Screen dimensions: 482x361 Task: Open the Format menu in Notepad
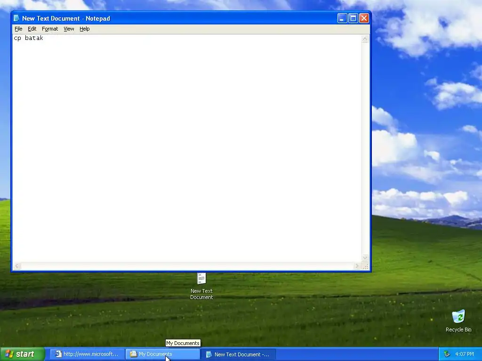pos(50,29)
